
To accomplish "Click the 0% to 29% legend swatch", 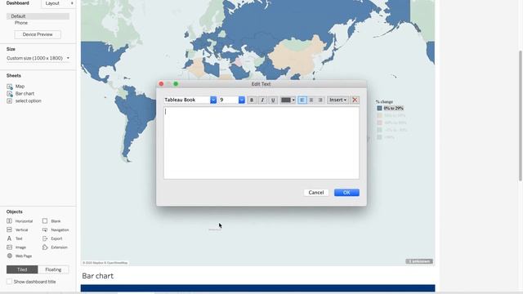I will (379, 109).
